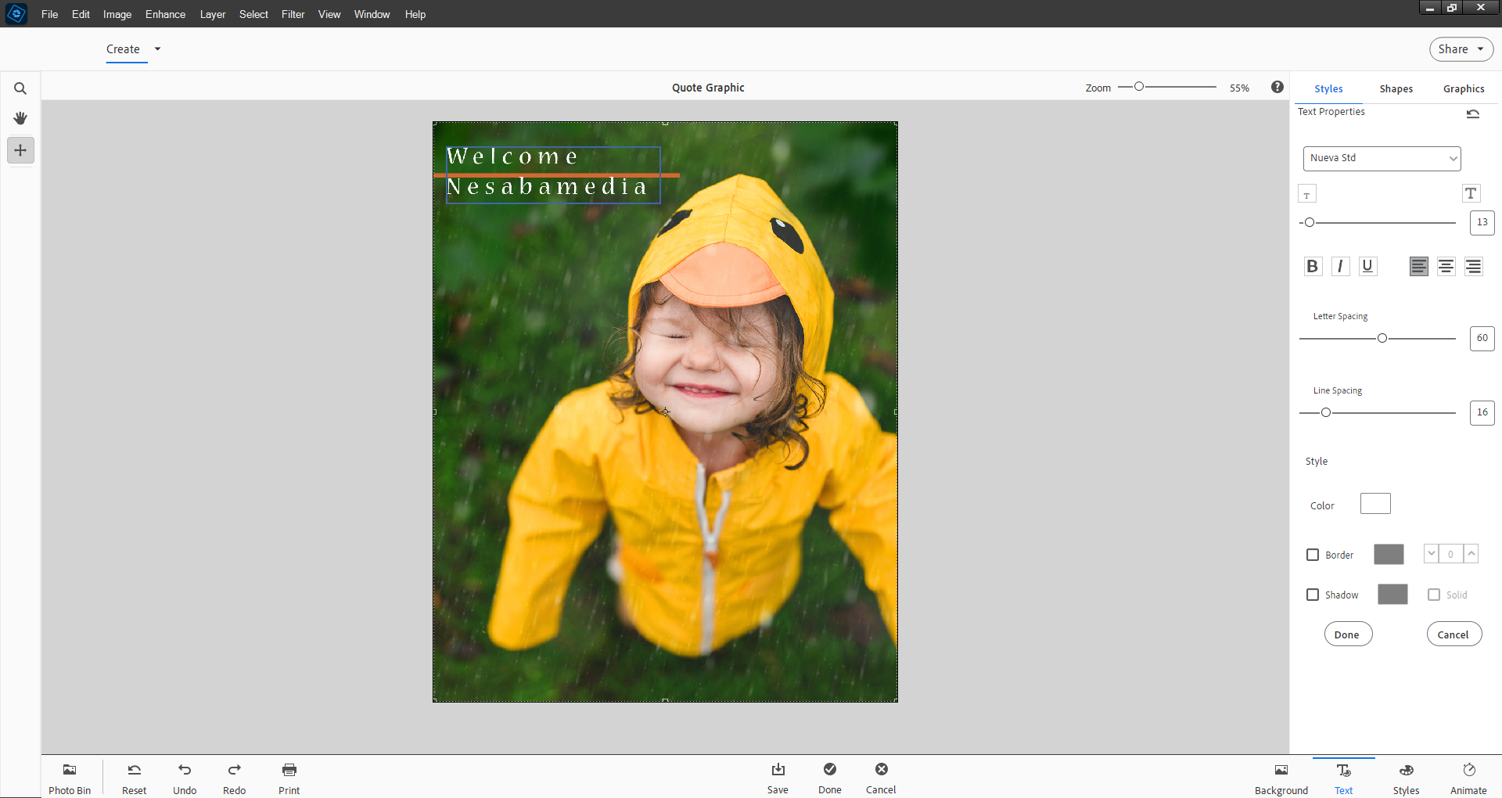
Task: Click the Redo icon
Action: point(235,770)
